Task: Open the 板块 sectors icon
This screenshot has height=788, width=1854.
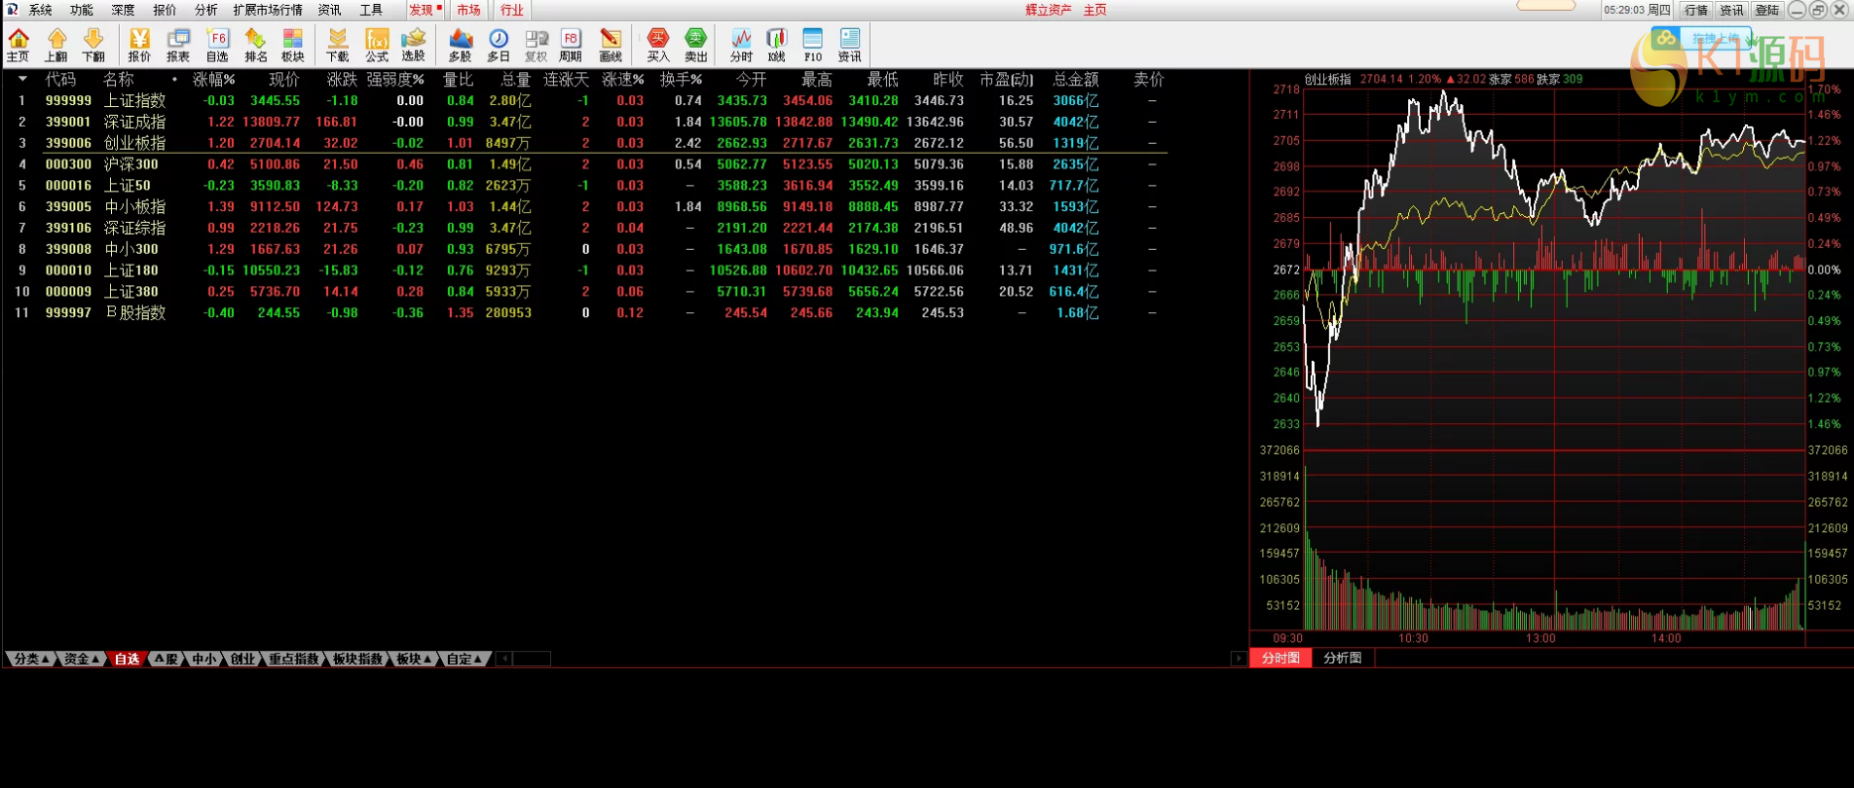Action: coord(293,45)
